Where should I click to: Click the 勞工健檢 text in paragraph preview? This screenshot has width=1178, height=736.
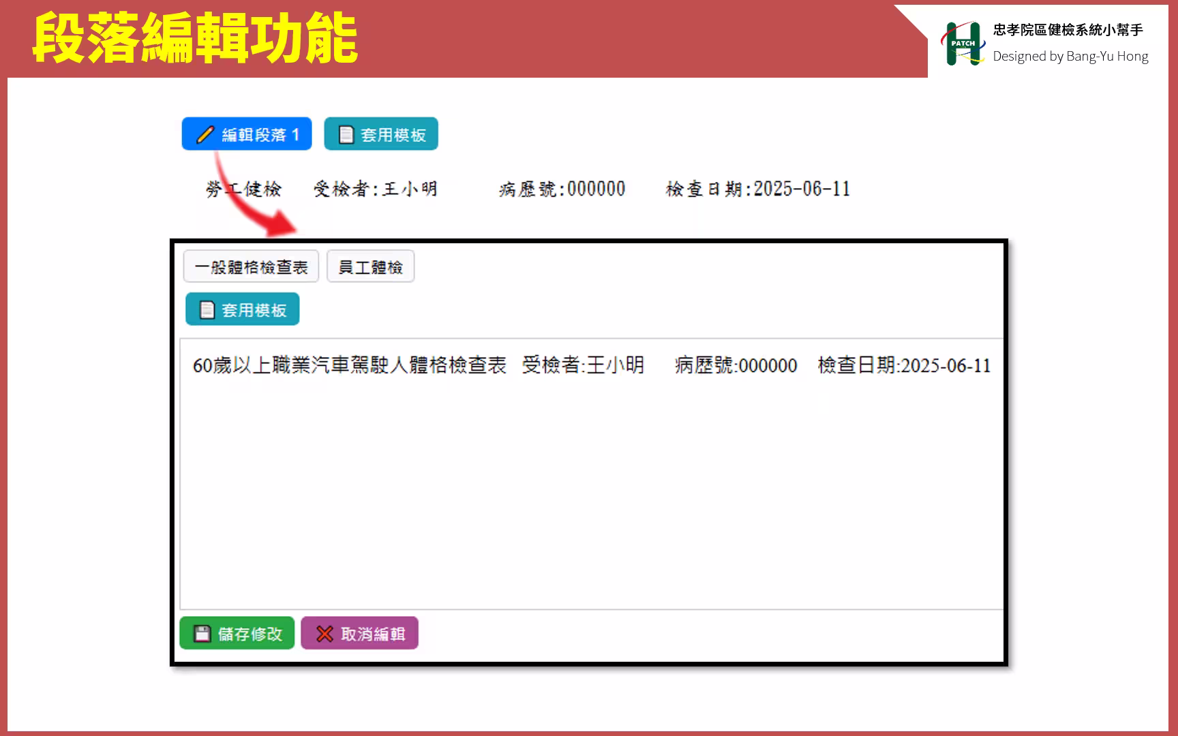click(x=243, y=189)
